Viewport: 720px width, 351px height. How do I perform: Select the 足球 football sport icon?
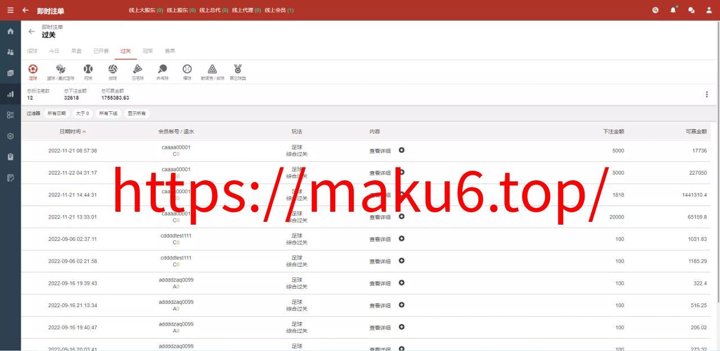click(x=33, y=72)
